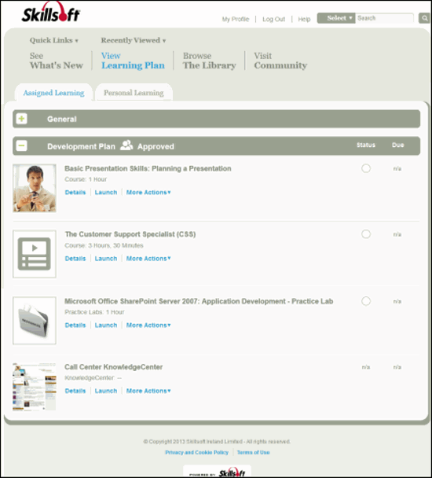
Task: Click the Basic Presentation Skills course title
Action: tap(148, 168)
